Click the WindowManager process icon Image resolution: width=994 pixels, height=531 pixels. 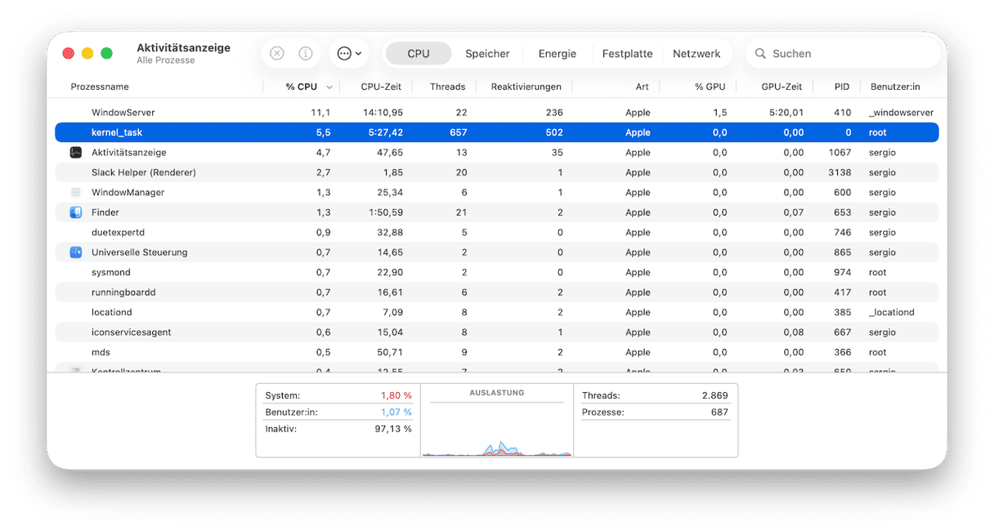[x=76, y=193]
